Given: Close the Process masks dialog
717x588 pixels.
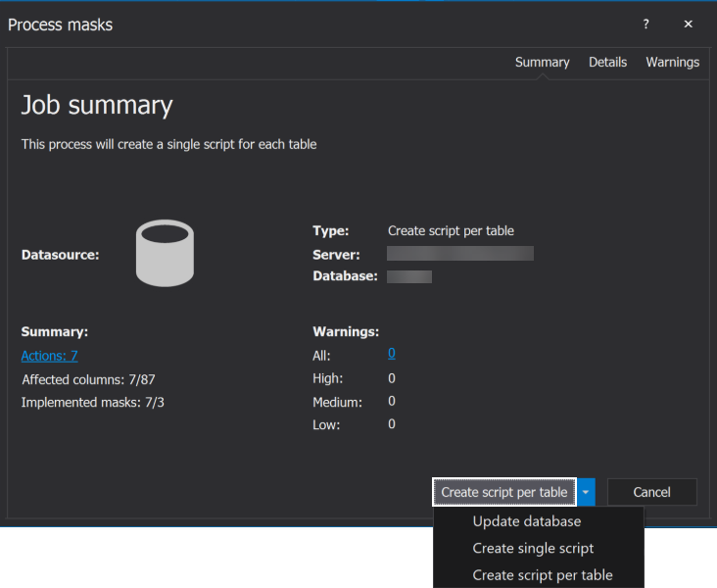Looking at the screenshot, I should coord(688,24).
